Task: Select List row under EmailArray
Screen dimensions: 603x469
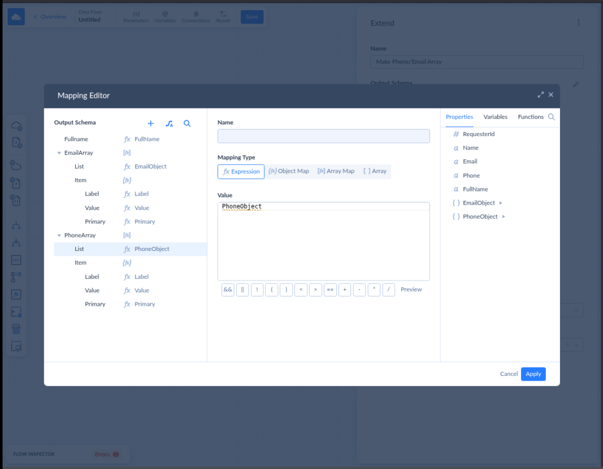Action: [x=130, y=167]
